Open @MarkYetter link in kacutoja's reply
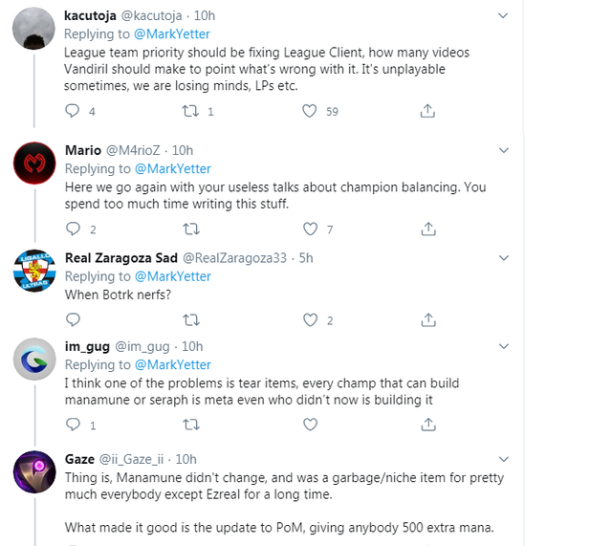The width and height of the screenshot is (612, 546). [172, 33]
